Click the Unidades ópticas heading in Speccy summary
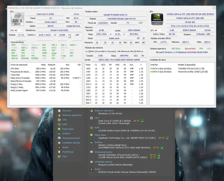The width and height of the screenshot is (224, 181). [103, 162]
